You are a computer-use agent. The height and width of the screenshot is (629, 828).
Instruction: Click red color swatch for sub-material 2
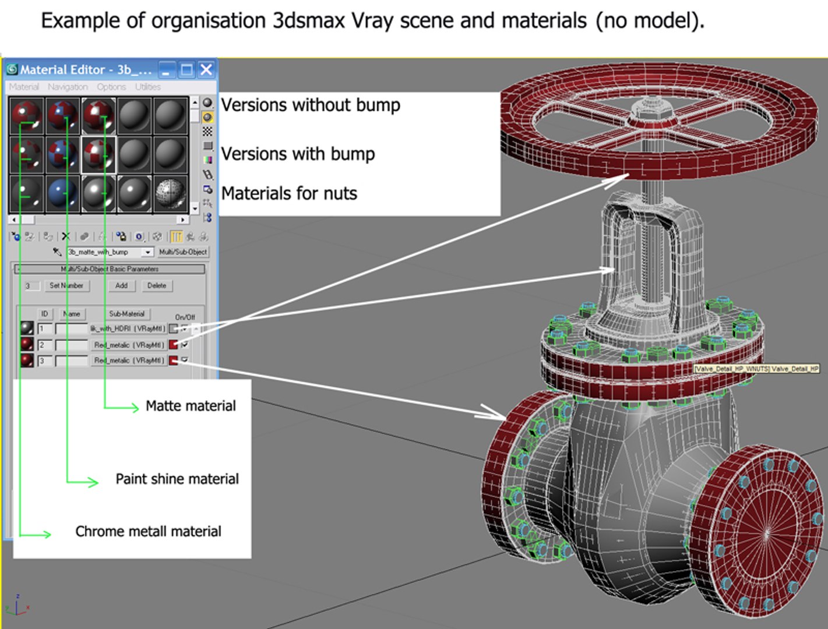(174, 345)
